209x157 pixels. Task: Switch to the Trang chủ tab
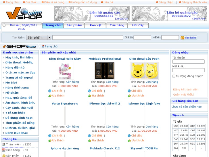pyautogui.click(x=53, y=25)
